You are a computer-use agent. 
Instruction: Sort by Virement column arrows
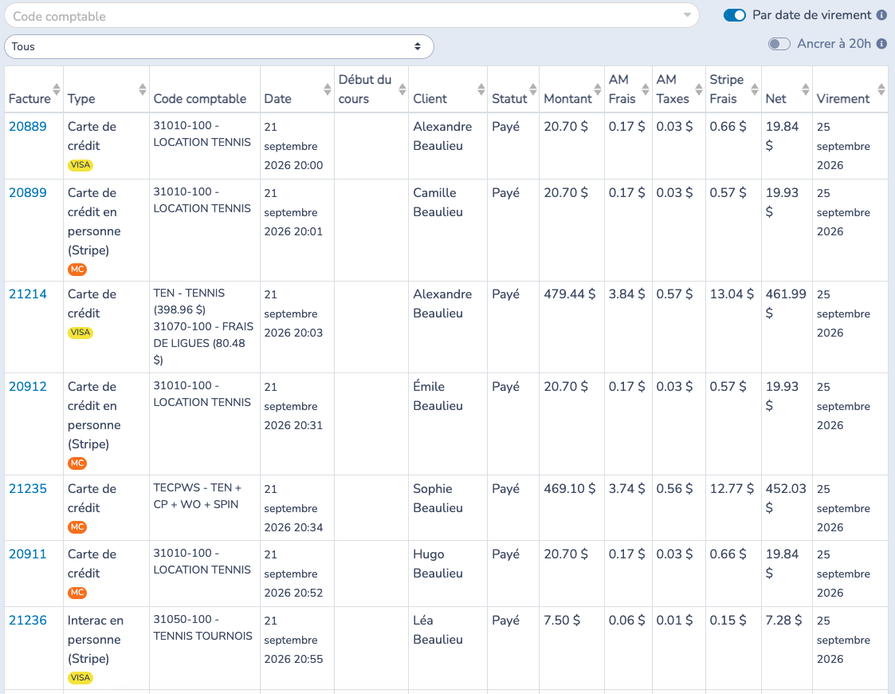coord(881,89)
